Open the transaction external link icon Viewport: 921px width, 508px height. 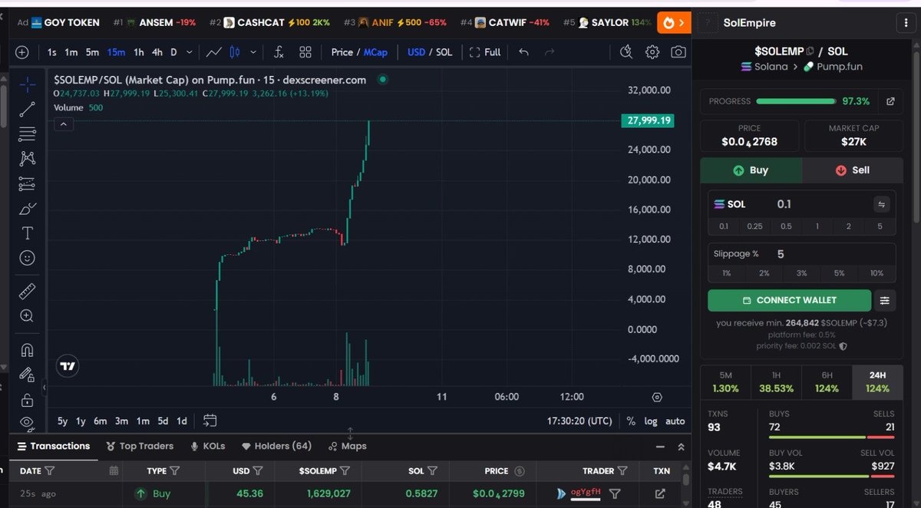pos(660,493)
